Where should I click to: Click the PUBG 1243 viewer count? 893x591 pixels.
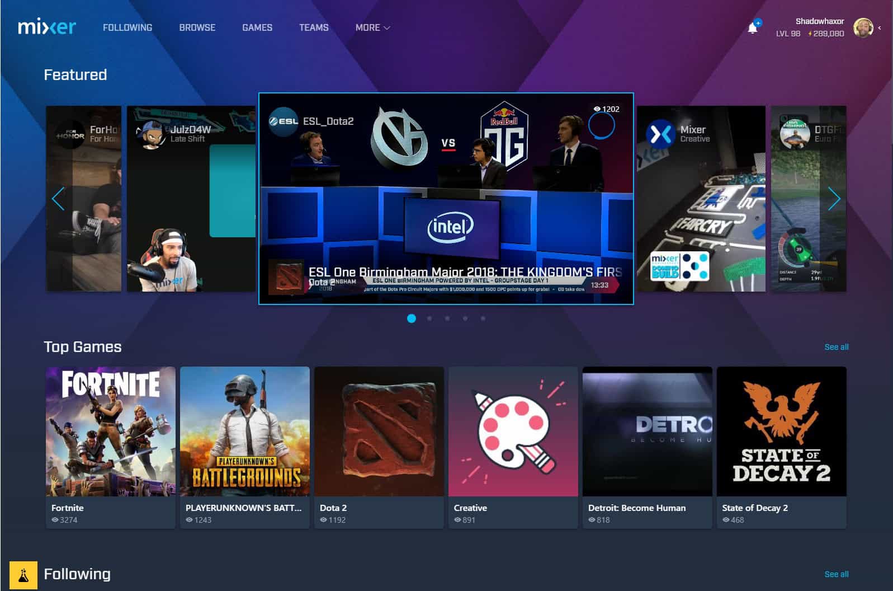click(x=199, y=520)
